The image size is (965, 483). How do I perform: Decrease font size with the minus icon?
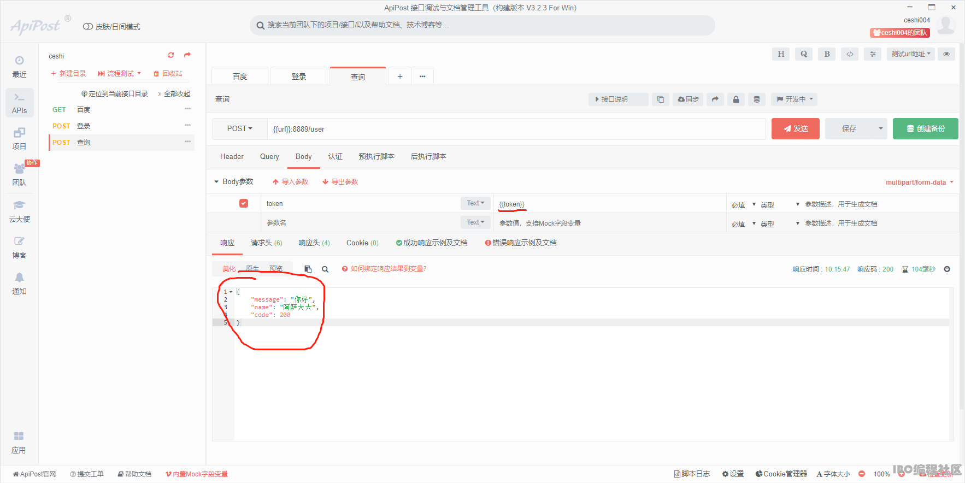tap(862, 474)
